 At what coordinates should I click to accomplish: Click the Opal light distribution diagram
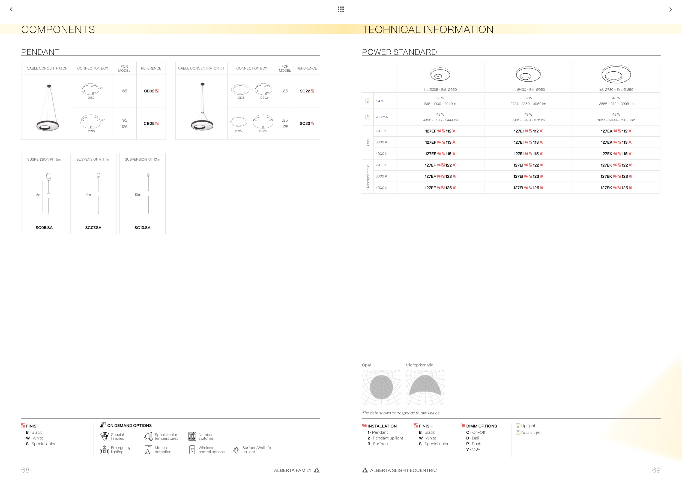click(x=381, y=387)
